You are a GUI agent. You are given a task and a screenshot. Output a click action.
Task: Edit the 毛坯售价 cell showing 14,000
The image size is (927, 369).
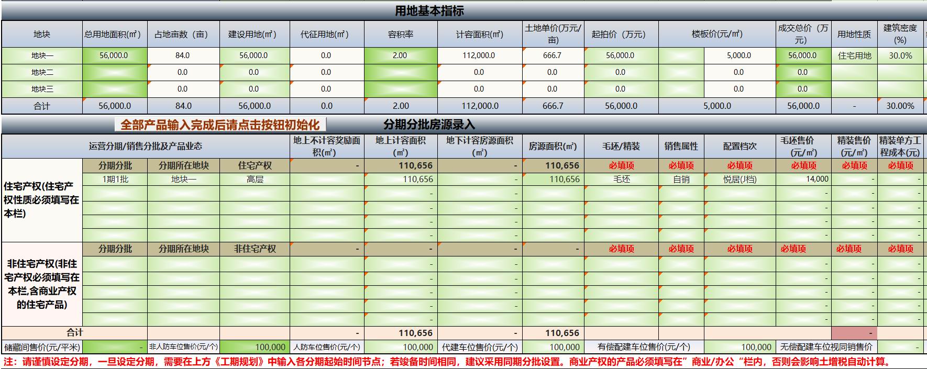[x=804, y=180]
